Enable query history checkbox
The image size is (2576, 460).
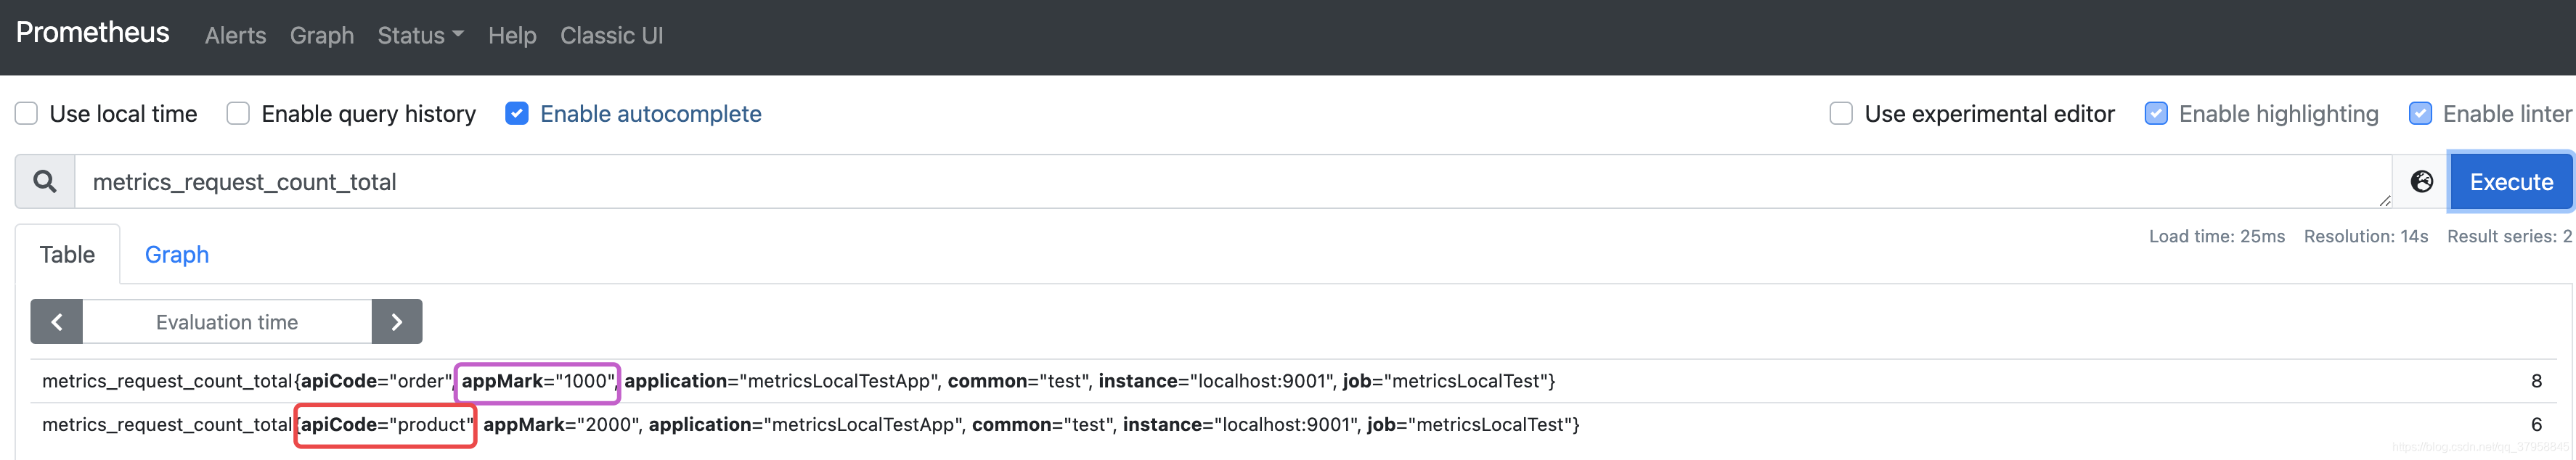click(238, 114)
